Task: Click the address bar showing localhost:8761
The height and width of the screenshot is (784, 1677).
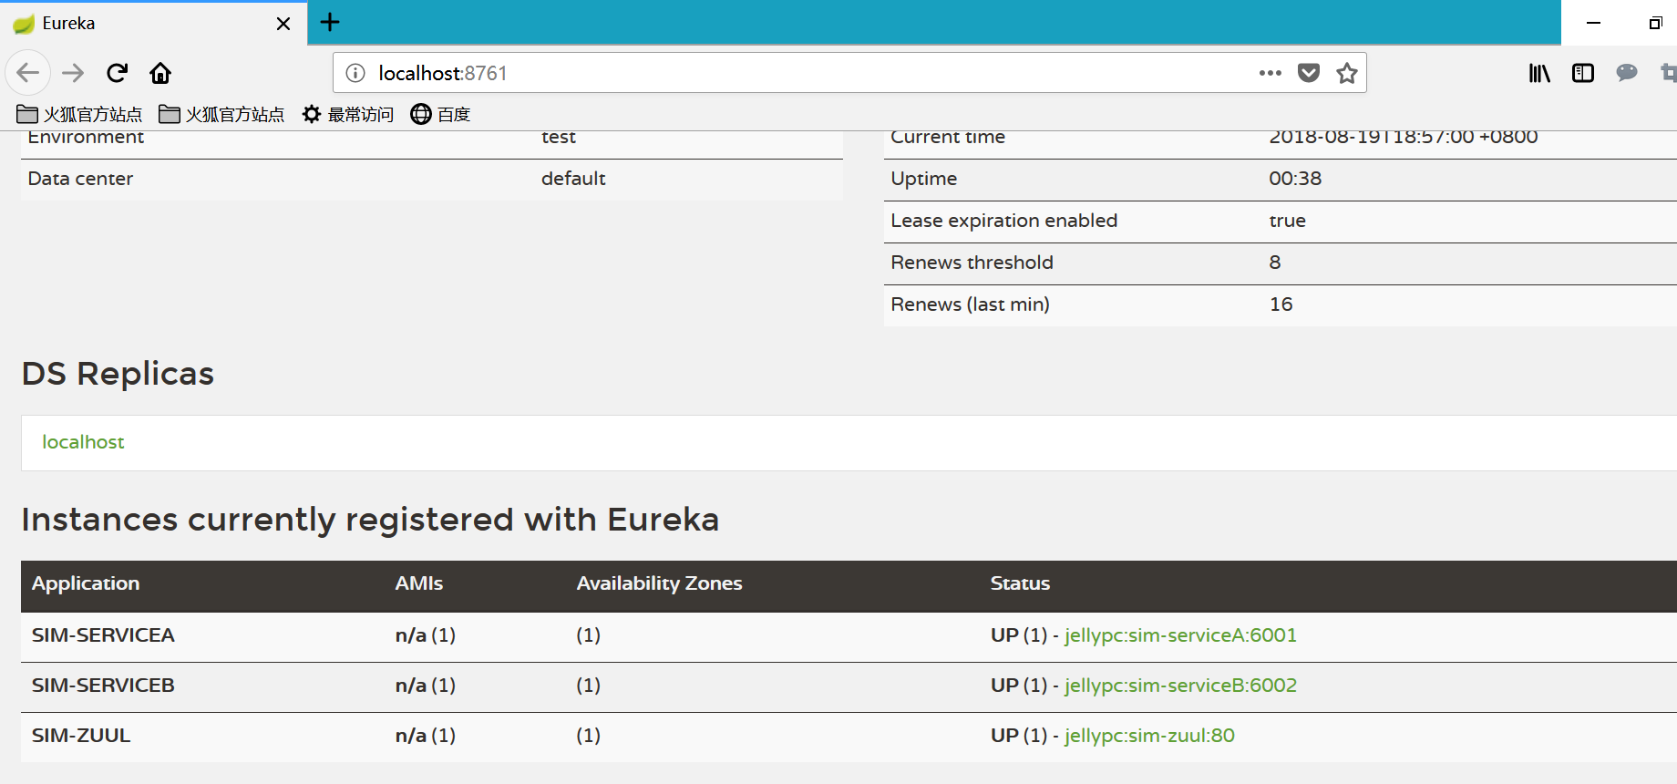Action: pyautogui.click(x=802, y=73)
